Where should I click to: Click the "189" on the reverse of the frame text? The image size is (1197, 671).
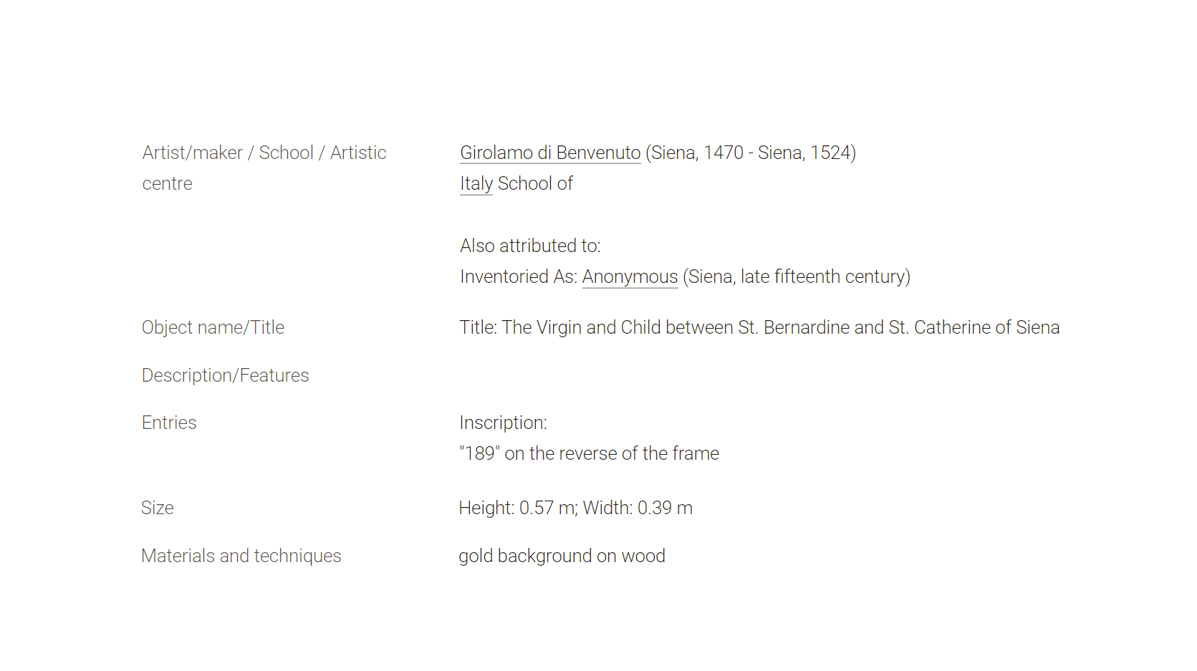(589, 453)
